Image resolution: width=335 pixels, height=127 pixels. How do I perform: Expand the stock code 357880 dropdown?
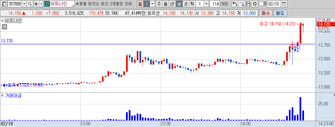[24, 4]
